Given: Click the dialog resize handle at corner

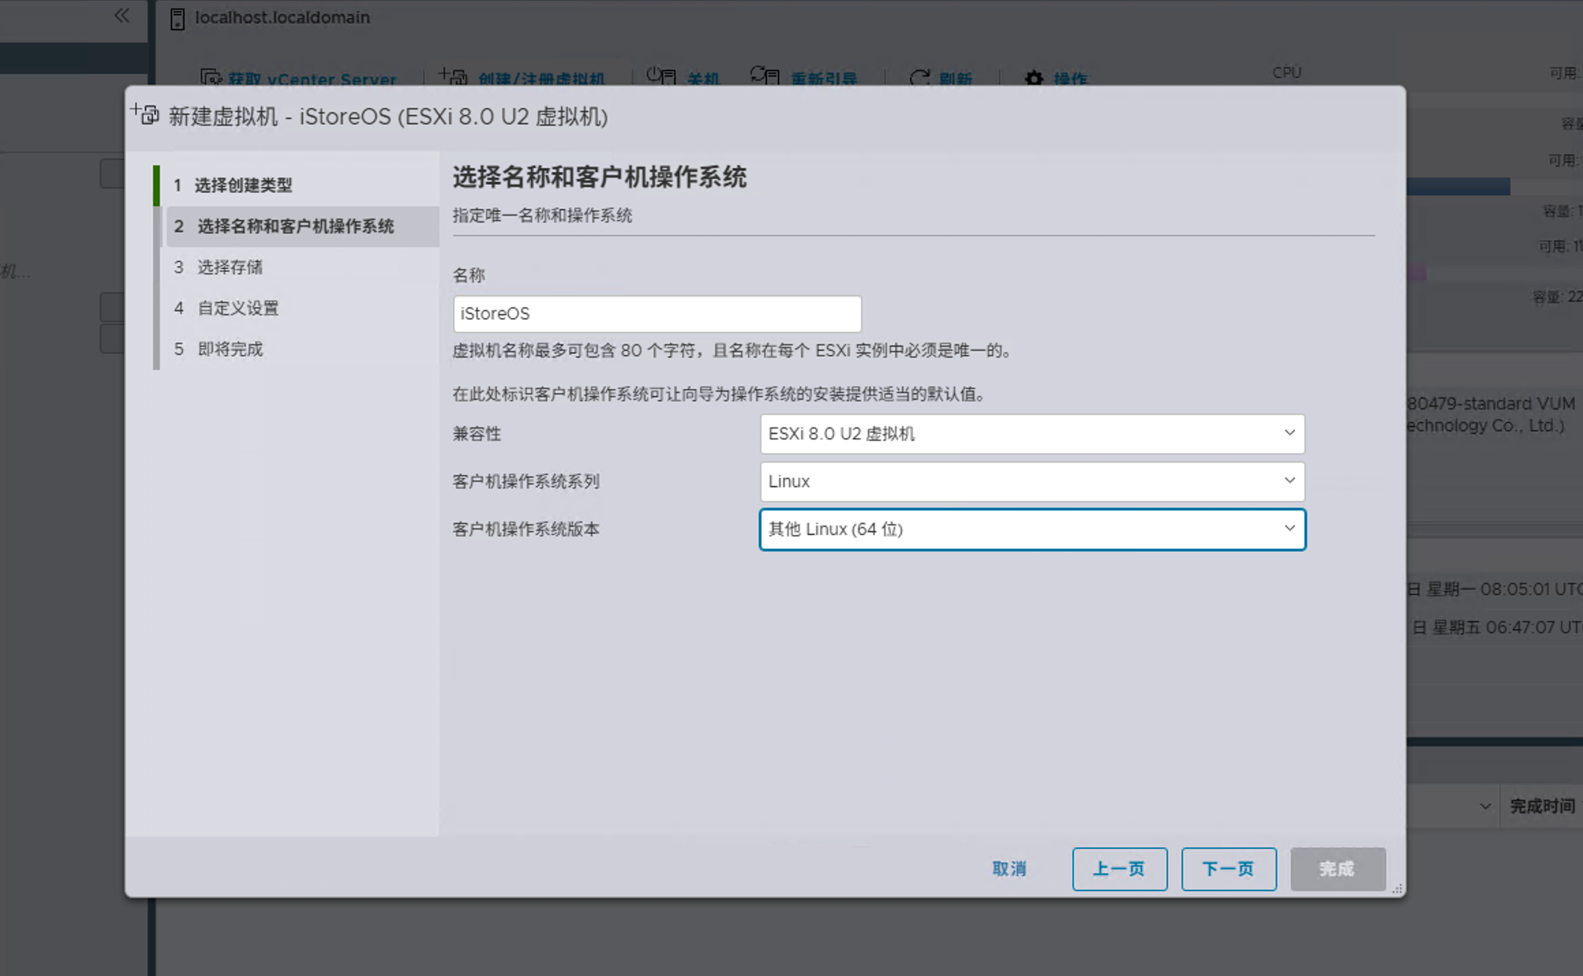Looking at the screenshot, I should click(x=1397, y=889).
